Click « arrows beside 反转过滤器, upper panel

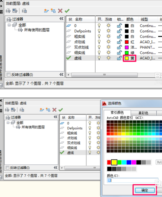tap(61, 75)
